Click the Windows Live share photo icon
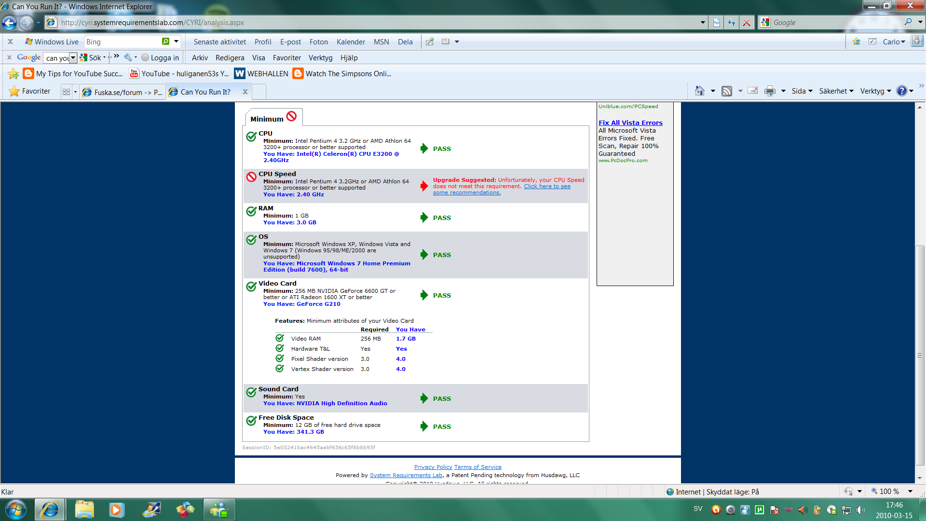Viewport: 926px width, 521px height. [429, 41]
